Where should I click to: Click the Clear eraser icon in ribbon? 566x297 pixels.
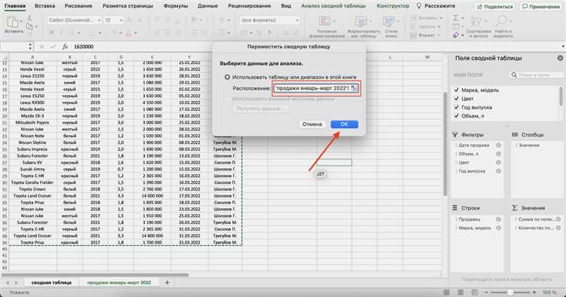click(456, 35)
